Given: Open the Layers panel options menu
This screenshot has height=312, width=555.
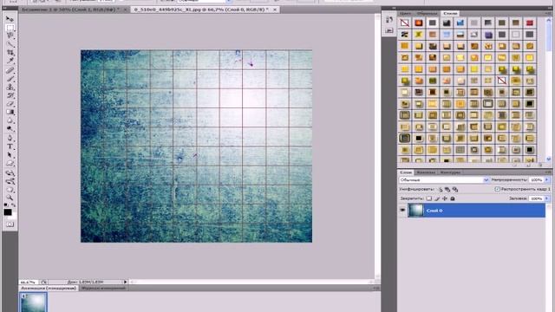Looking at the screenshot, I should coord(548,172).
